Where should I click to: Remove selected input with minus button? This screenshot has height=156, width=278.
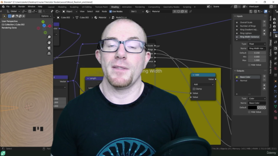(x=265, y=25)
